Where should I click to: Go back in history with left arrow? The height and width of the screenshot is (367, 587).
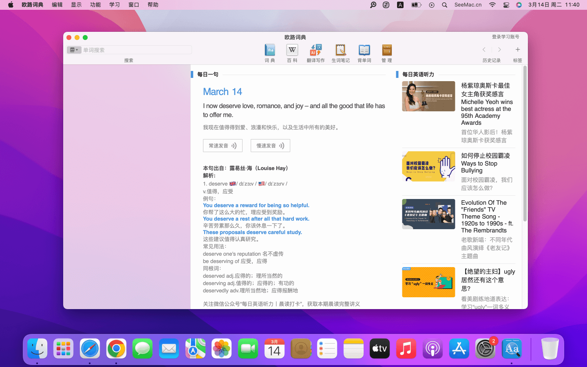click(x=484, y=50)
